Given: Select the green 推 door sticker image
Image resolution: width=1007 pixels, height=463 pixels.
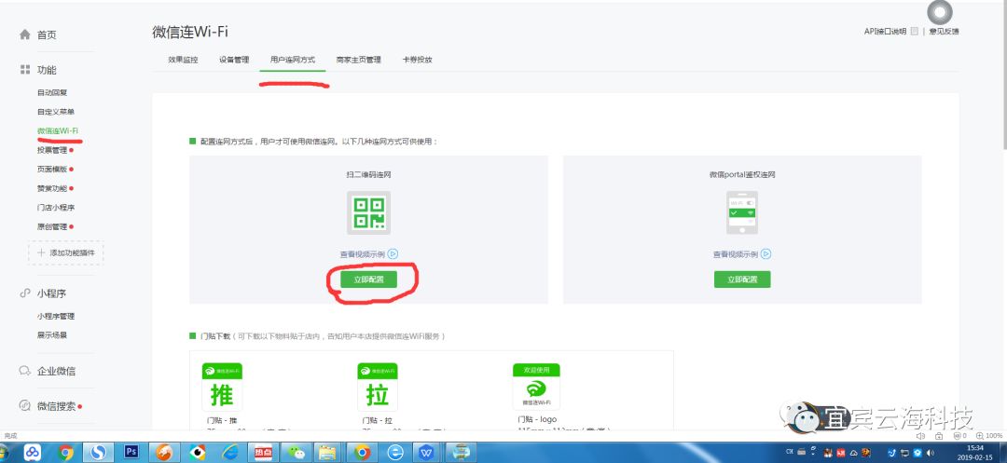Looking at the screenshot, I should (x=222, y=387).
